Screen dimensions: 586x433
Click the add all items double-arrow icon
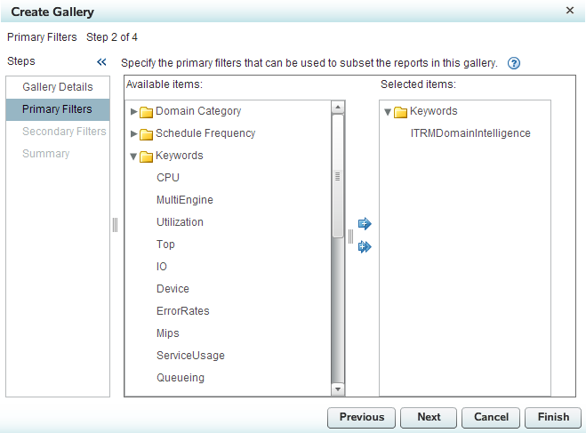pyautogui.click(x=365, y=246)
